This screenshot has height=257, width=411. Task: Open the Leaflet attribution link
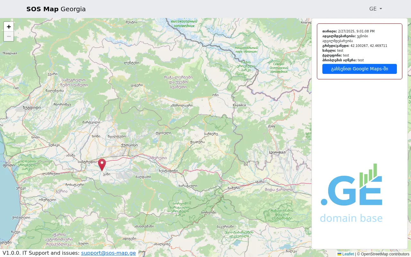pos(348,254)
